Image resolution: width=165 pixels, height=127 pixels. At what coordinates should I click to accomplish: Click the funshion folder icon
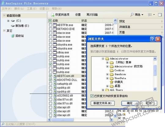[112, 74]
